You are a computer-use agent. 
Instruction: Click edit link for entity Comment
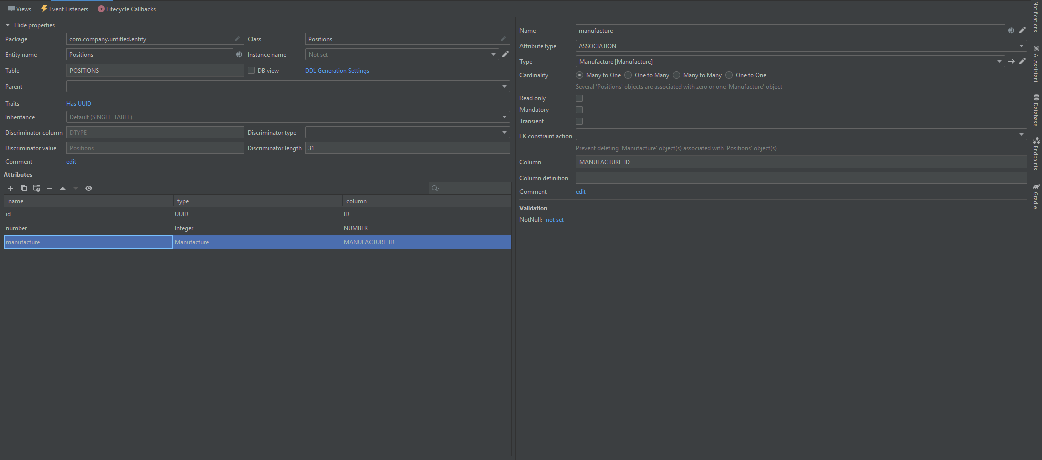(x=71, y=162)
